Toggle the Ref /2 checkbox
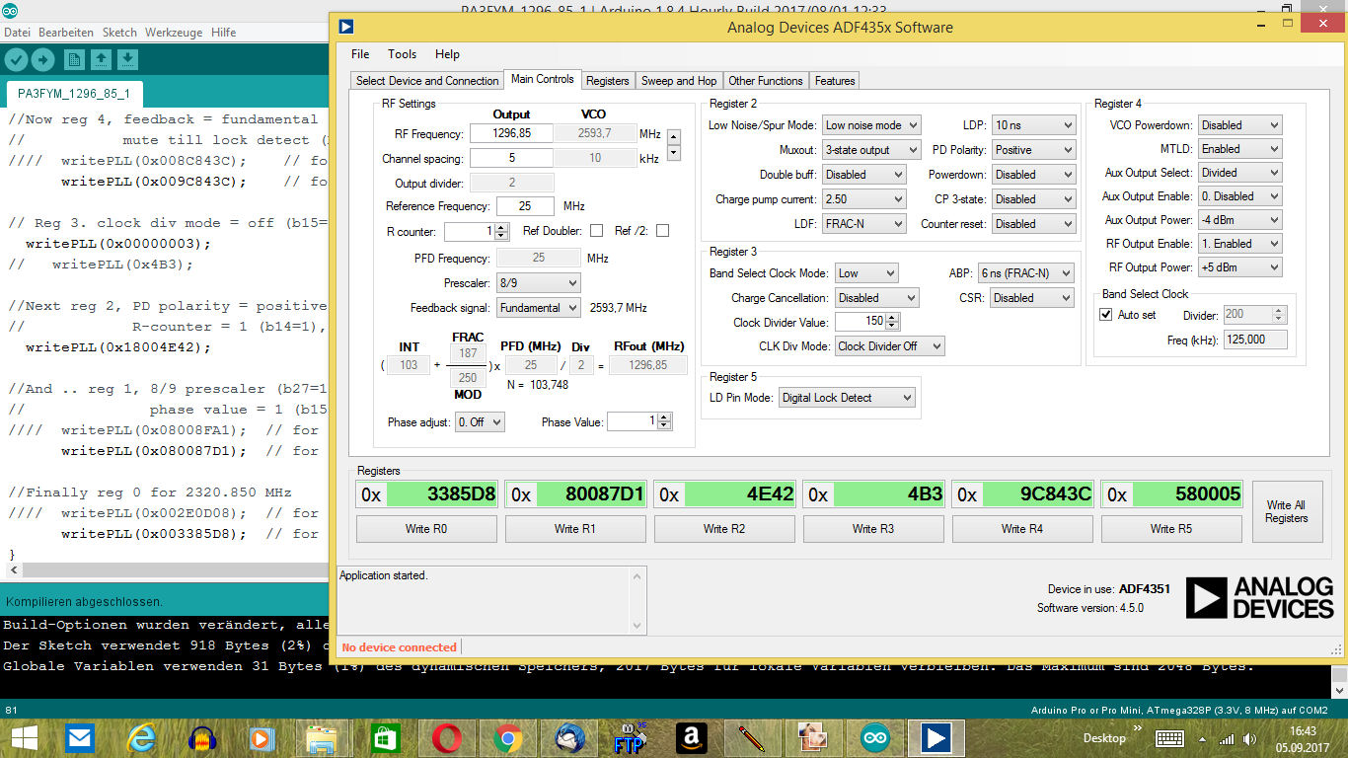Viewport: 1348px width, 758px height. [x=662, y=231]
